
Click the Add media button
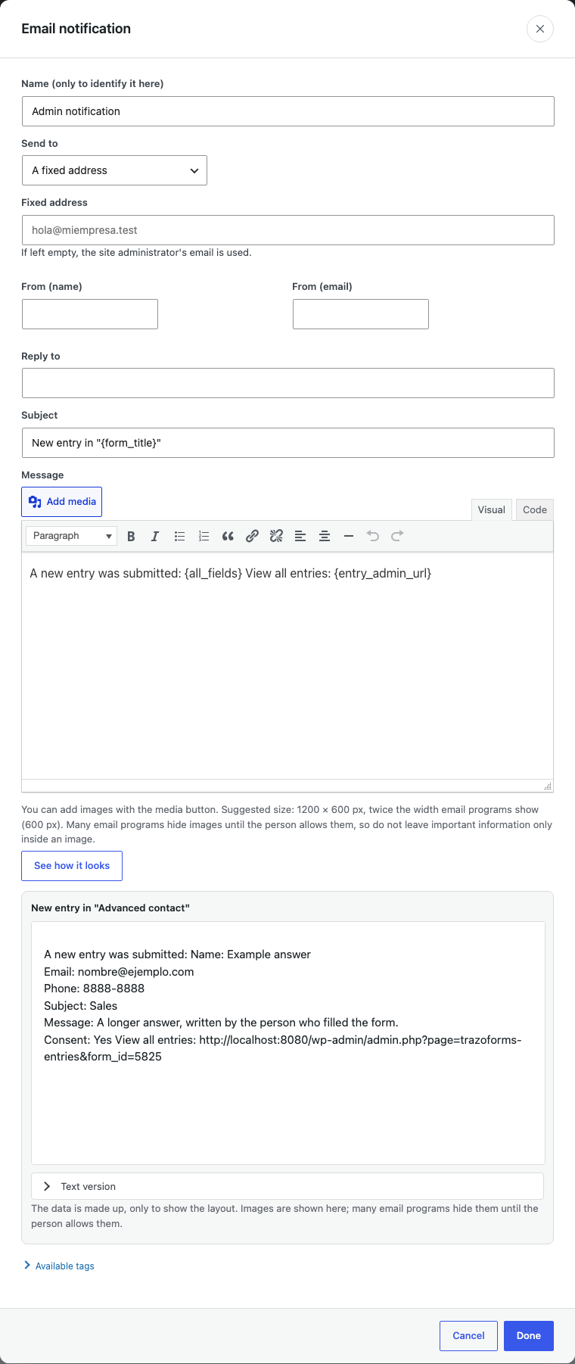[x=61, y=502]
